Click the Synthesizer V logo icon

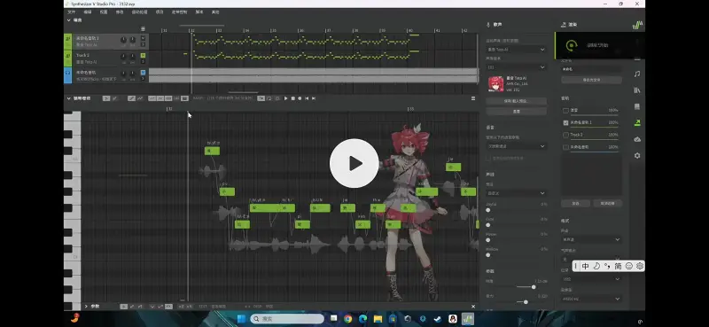click(x=637, y=26)
